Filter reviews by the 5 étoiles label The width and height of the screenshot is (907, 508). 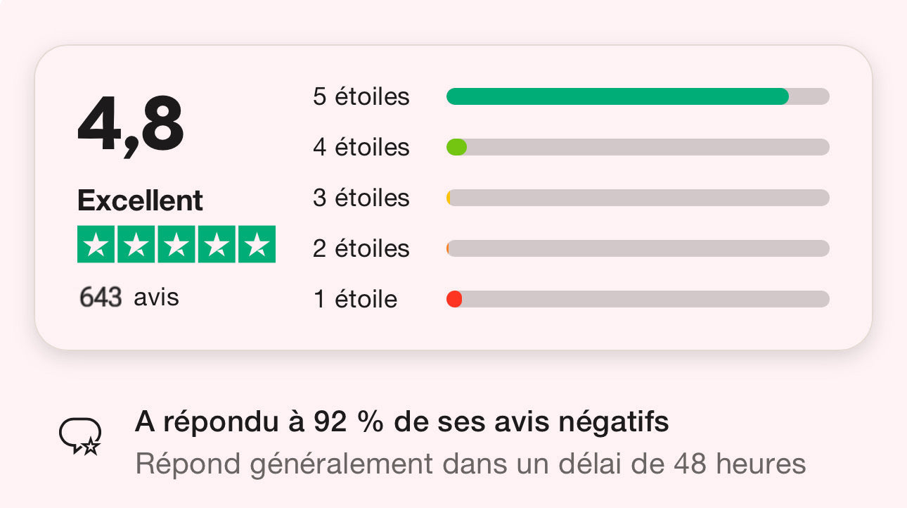[x=361, y=96]
